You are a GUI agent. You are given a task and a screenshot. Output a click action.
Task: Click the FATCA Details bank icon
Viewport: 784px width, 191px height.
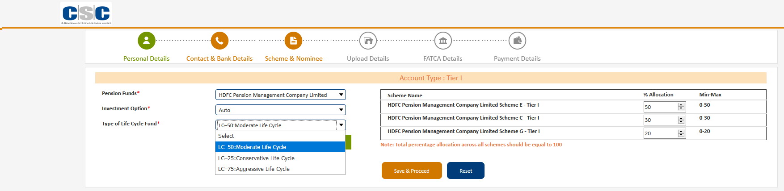(x=443, y=41)
